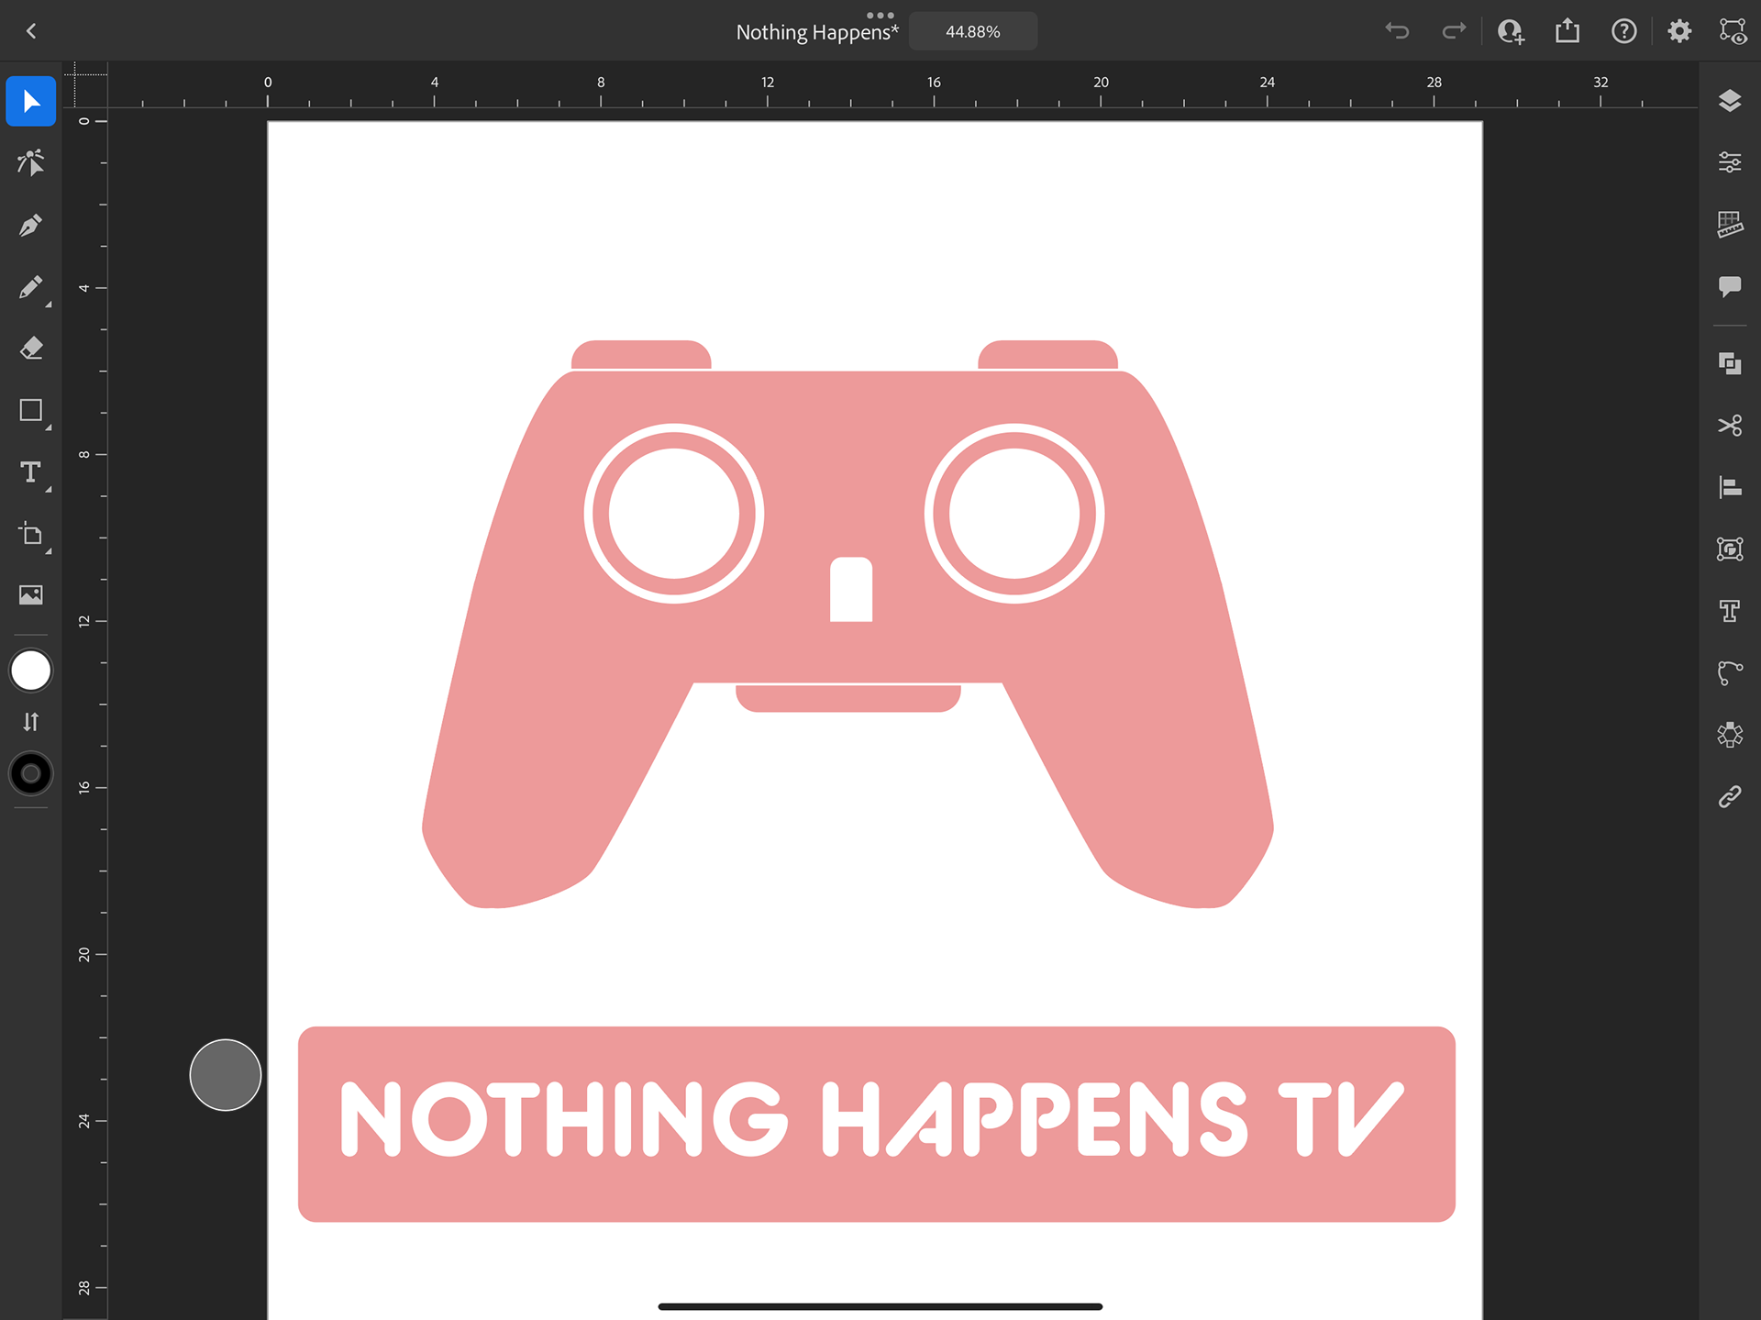This screenshot has height=1320, width=1761.
Task: Open the Properties sliders panel
Action: [1730, 162]
